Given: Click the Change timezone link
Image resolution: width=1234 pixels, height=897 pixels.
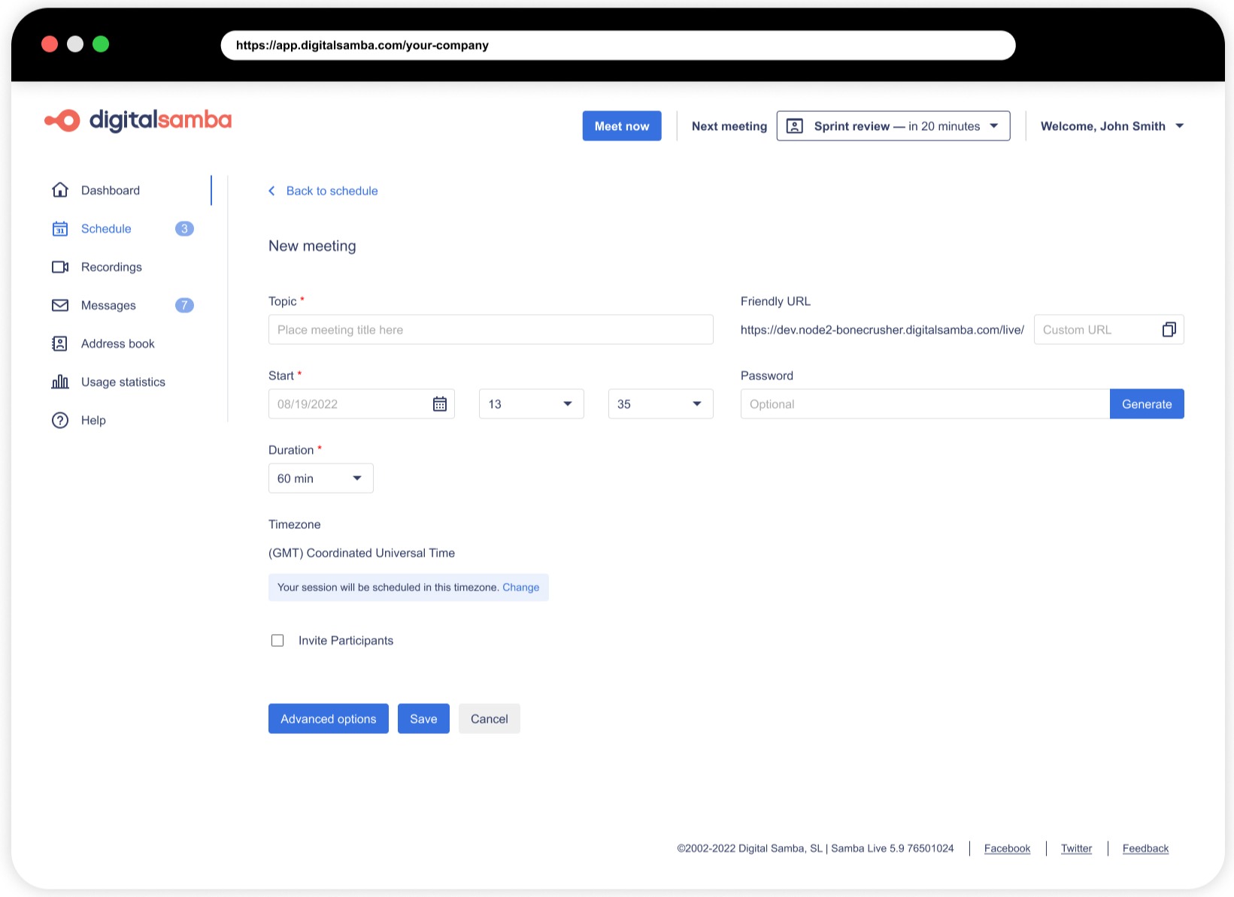Looking at the screenshot, I should pos(520,587).
